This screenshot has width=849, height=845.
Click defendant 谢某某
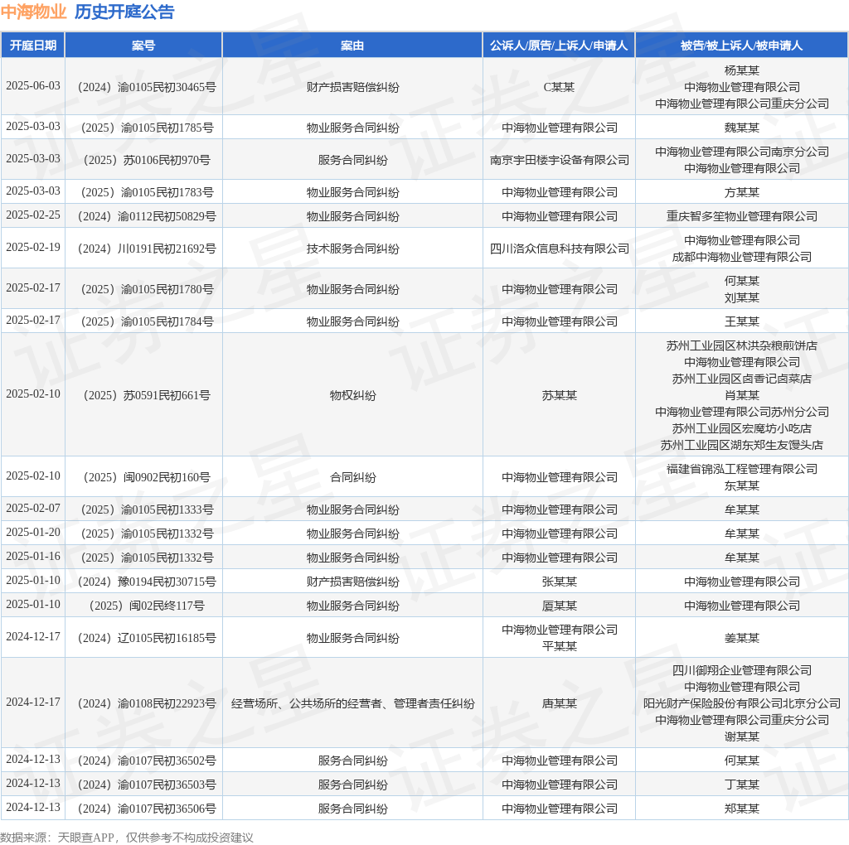(x=742, y=736)
